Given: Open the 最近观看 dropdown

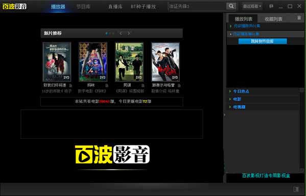Looking at the screenshot, I should [x=252, y=7].
